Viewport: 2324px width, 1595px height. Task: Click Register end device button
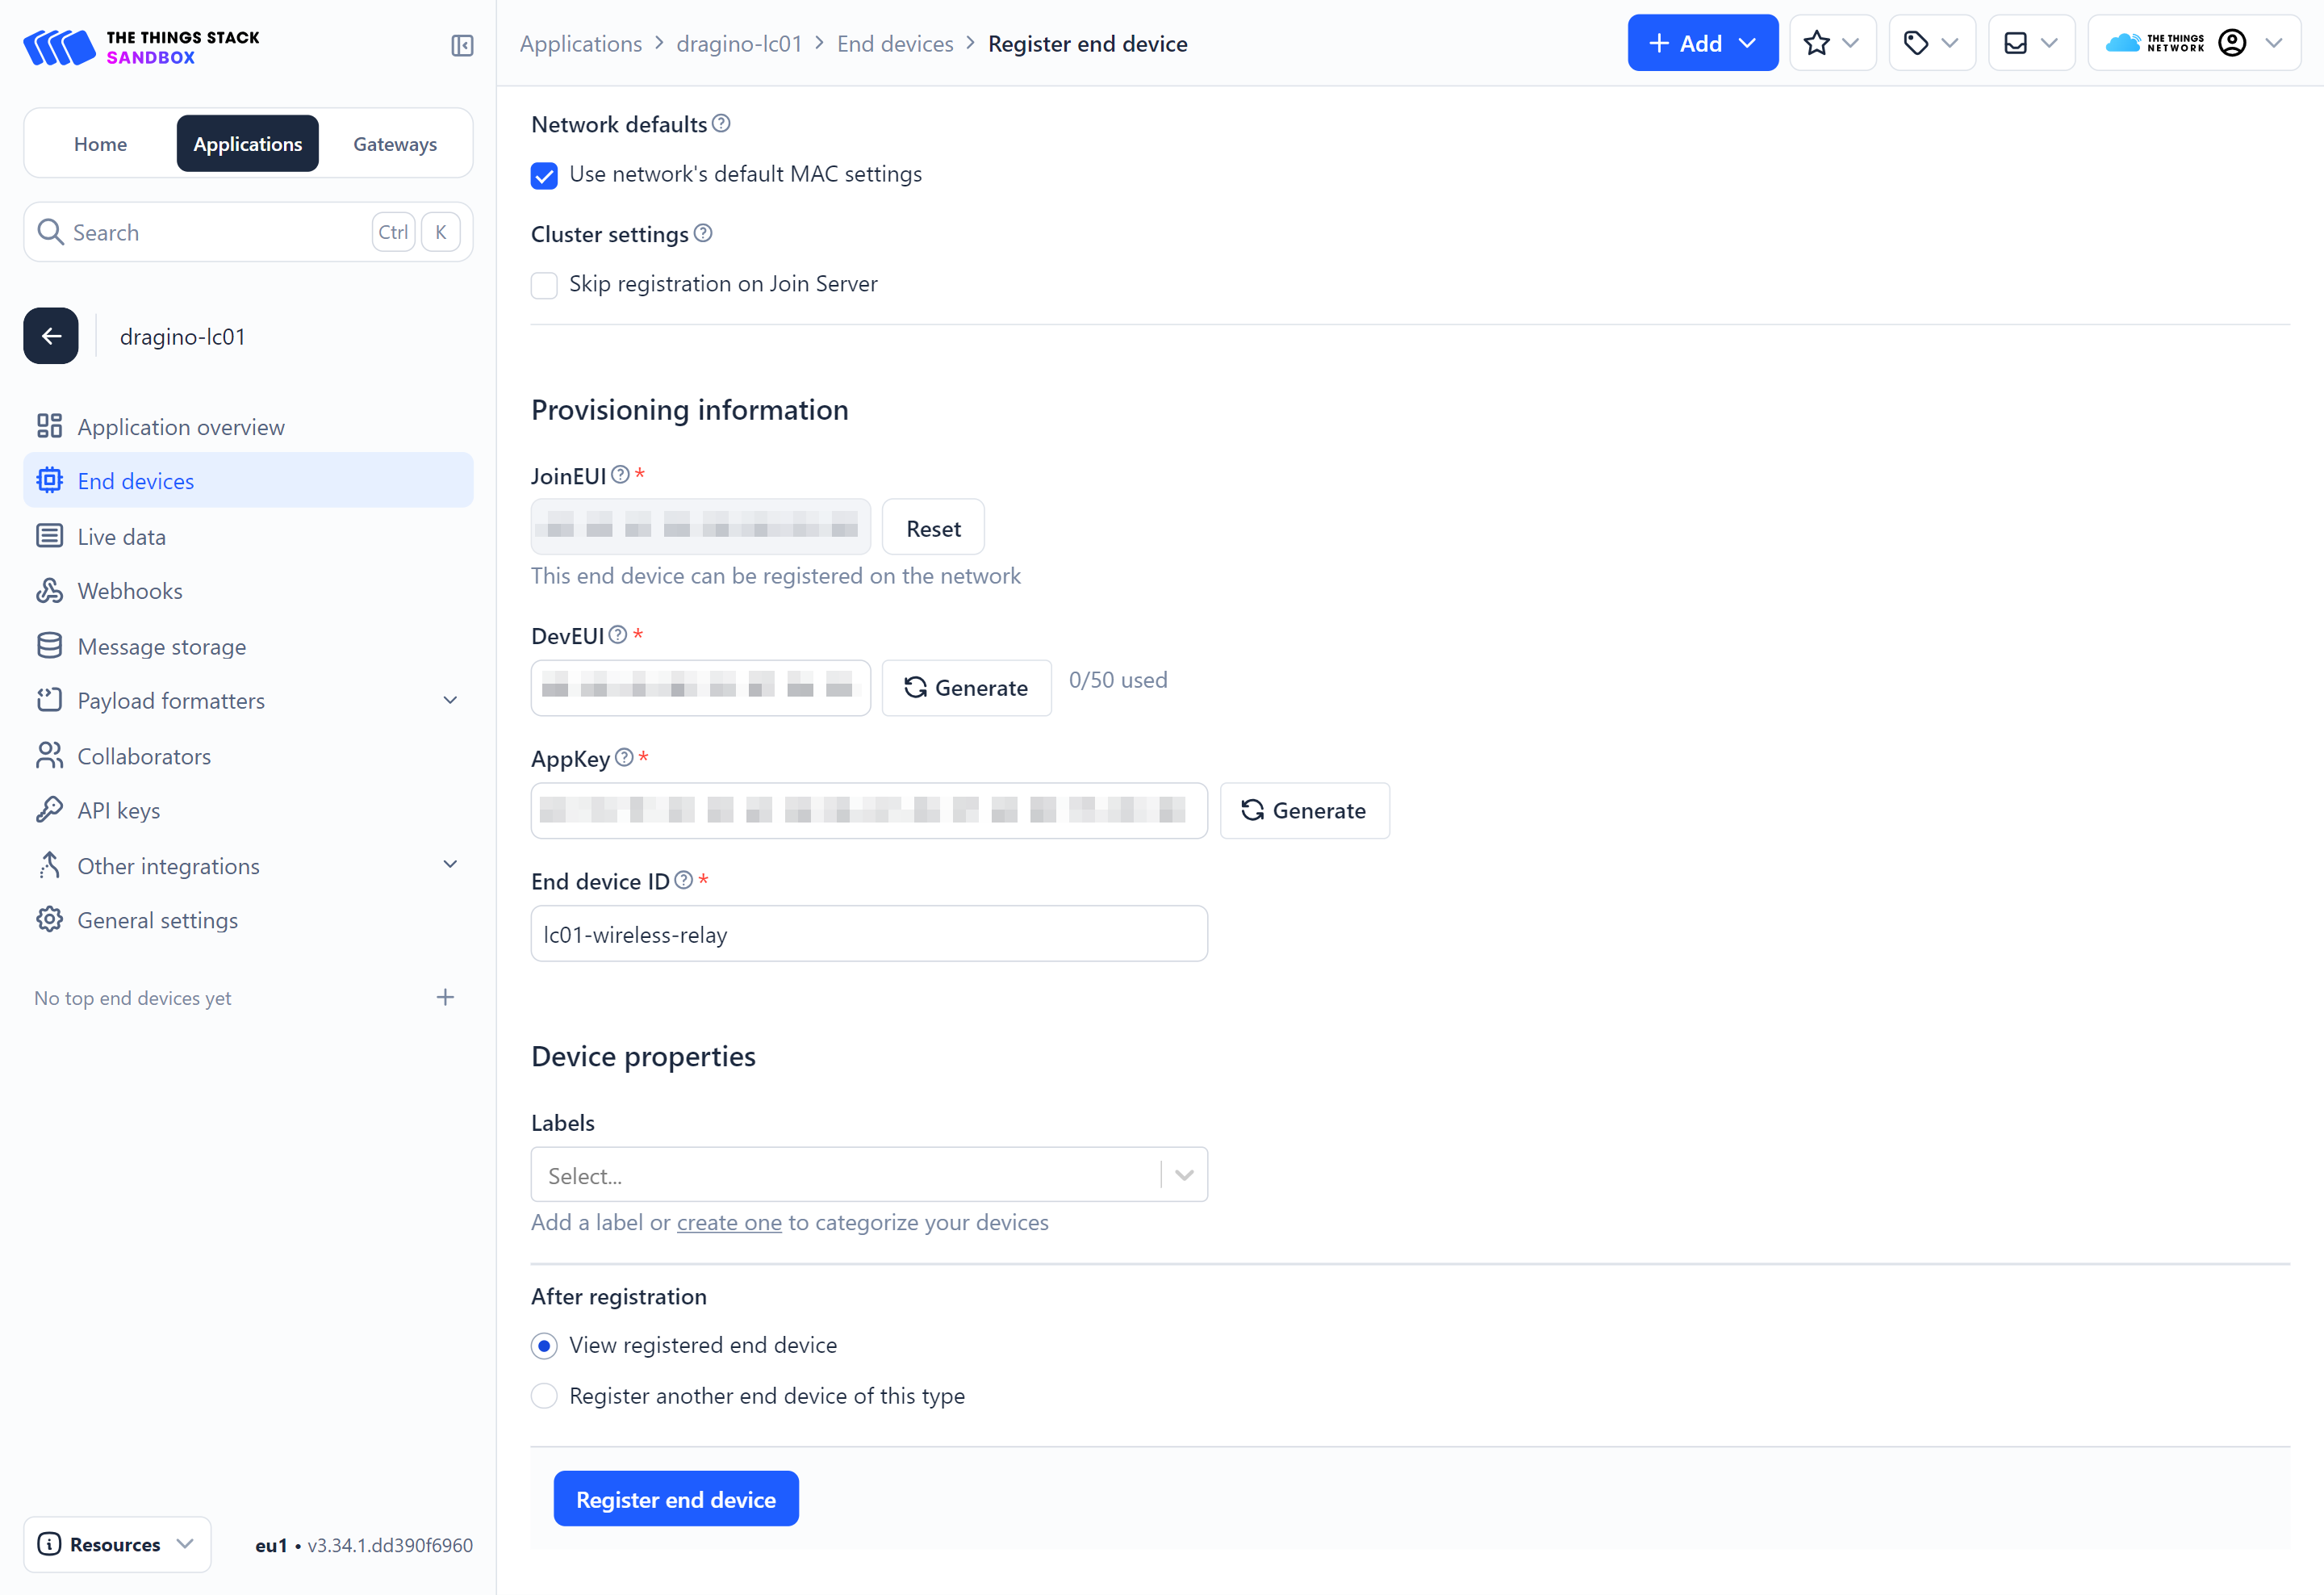(x=676, y=1499)
